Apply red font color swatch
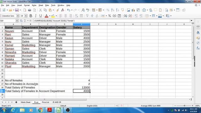The image size is (201, 113). (46, 16)
